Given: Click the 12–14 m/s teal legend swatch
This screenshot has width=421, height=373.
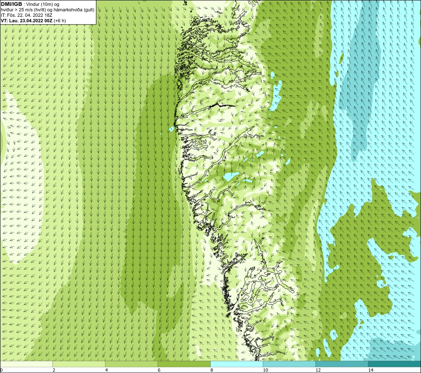Looking at the screenshot, I should point(342,364).
